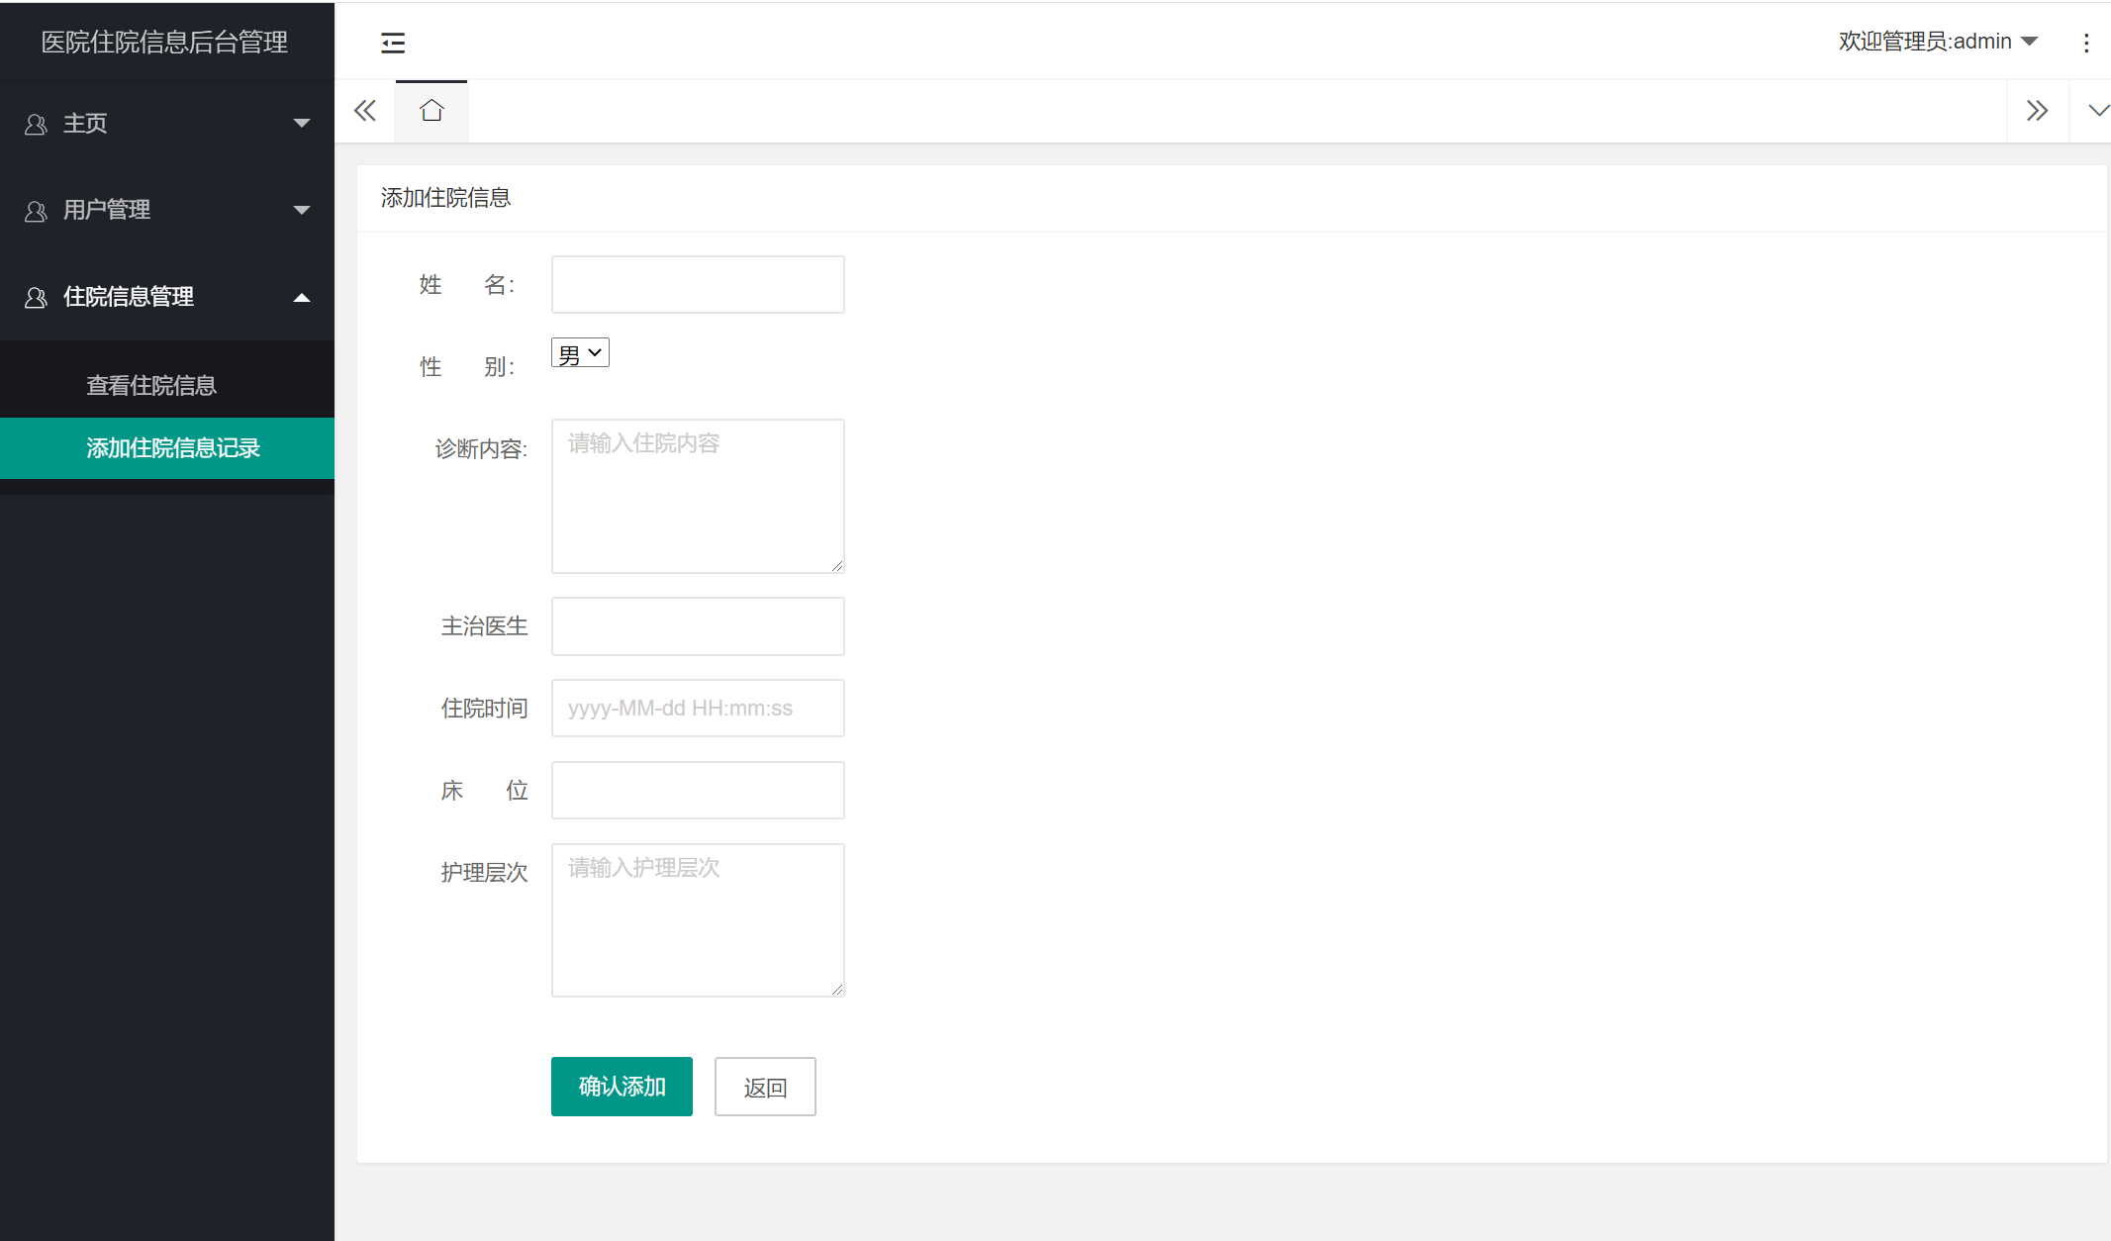Viewport: 2111px width, 1241px height.
Task: Open the three-dot more options menu
Action: (2086, 43)
